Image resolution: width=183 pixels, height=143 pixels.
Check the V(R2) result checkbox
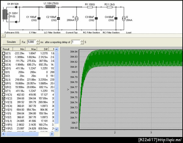pyautogui.click(x=4, y=128)
